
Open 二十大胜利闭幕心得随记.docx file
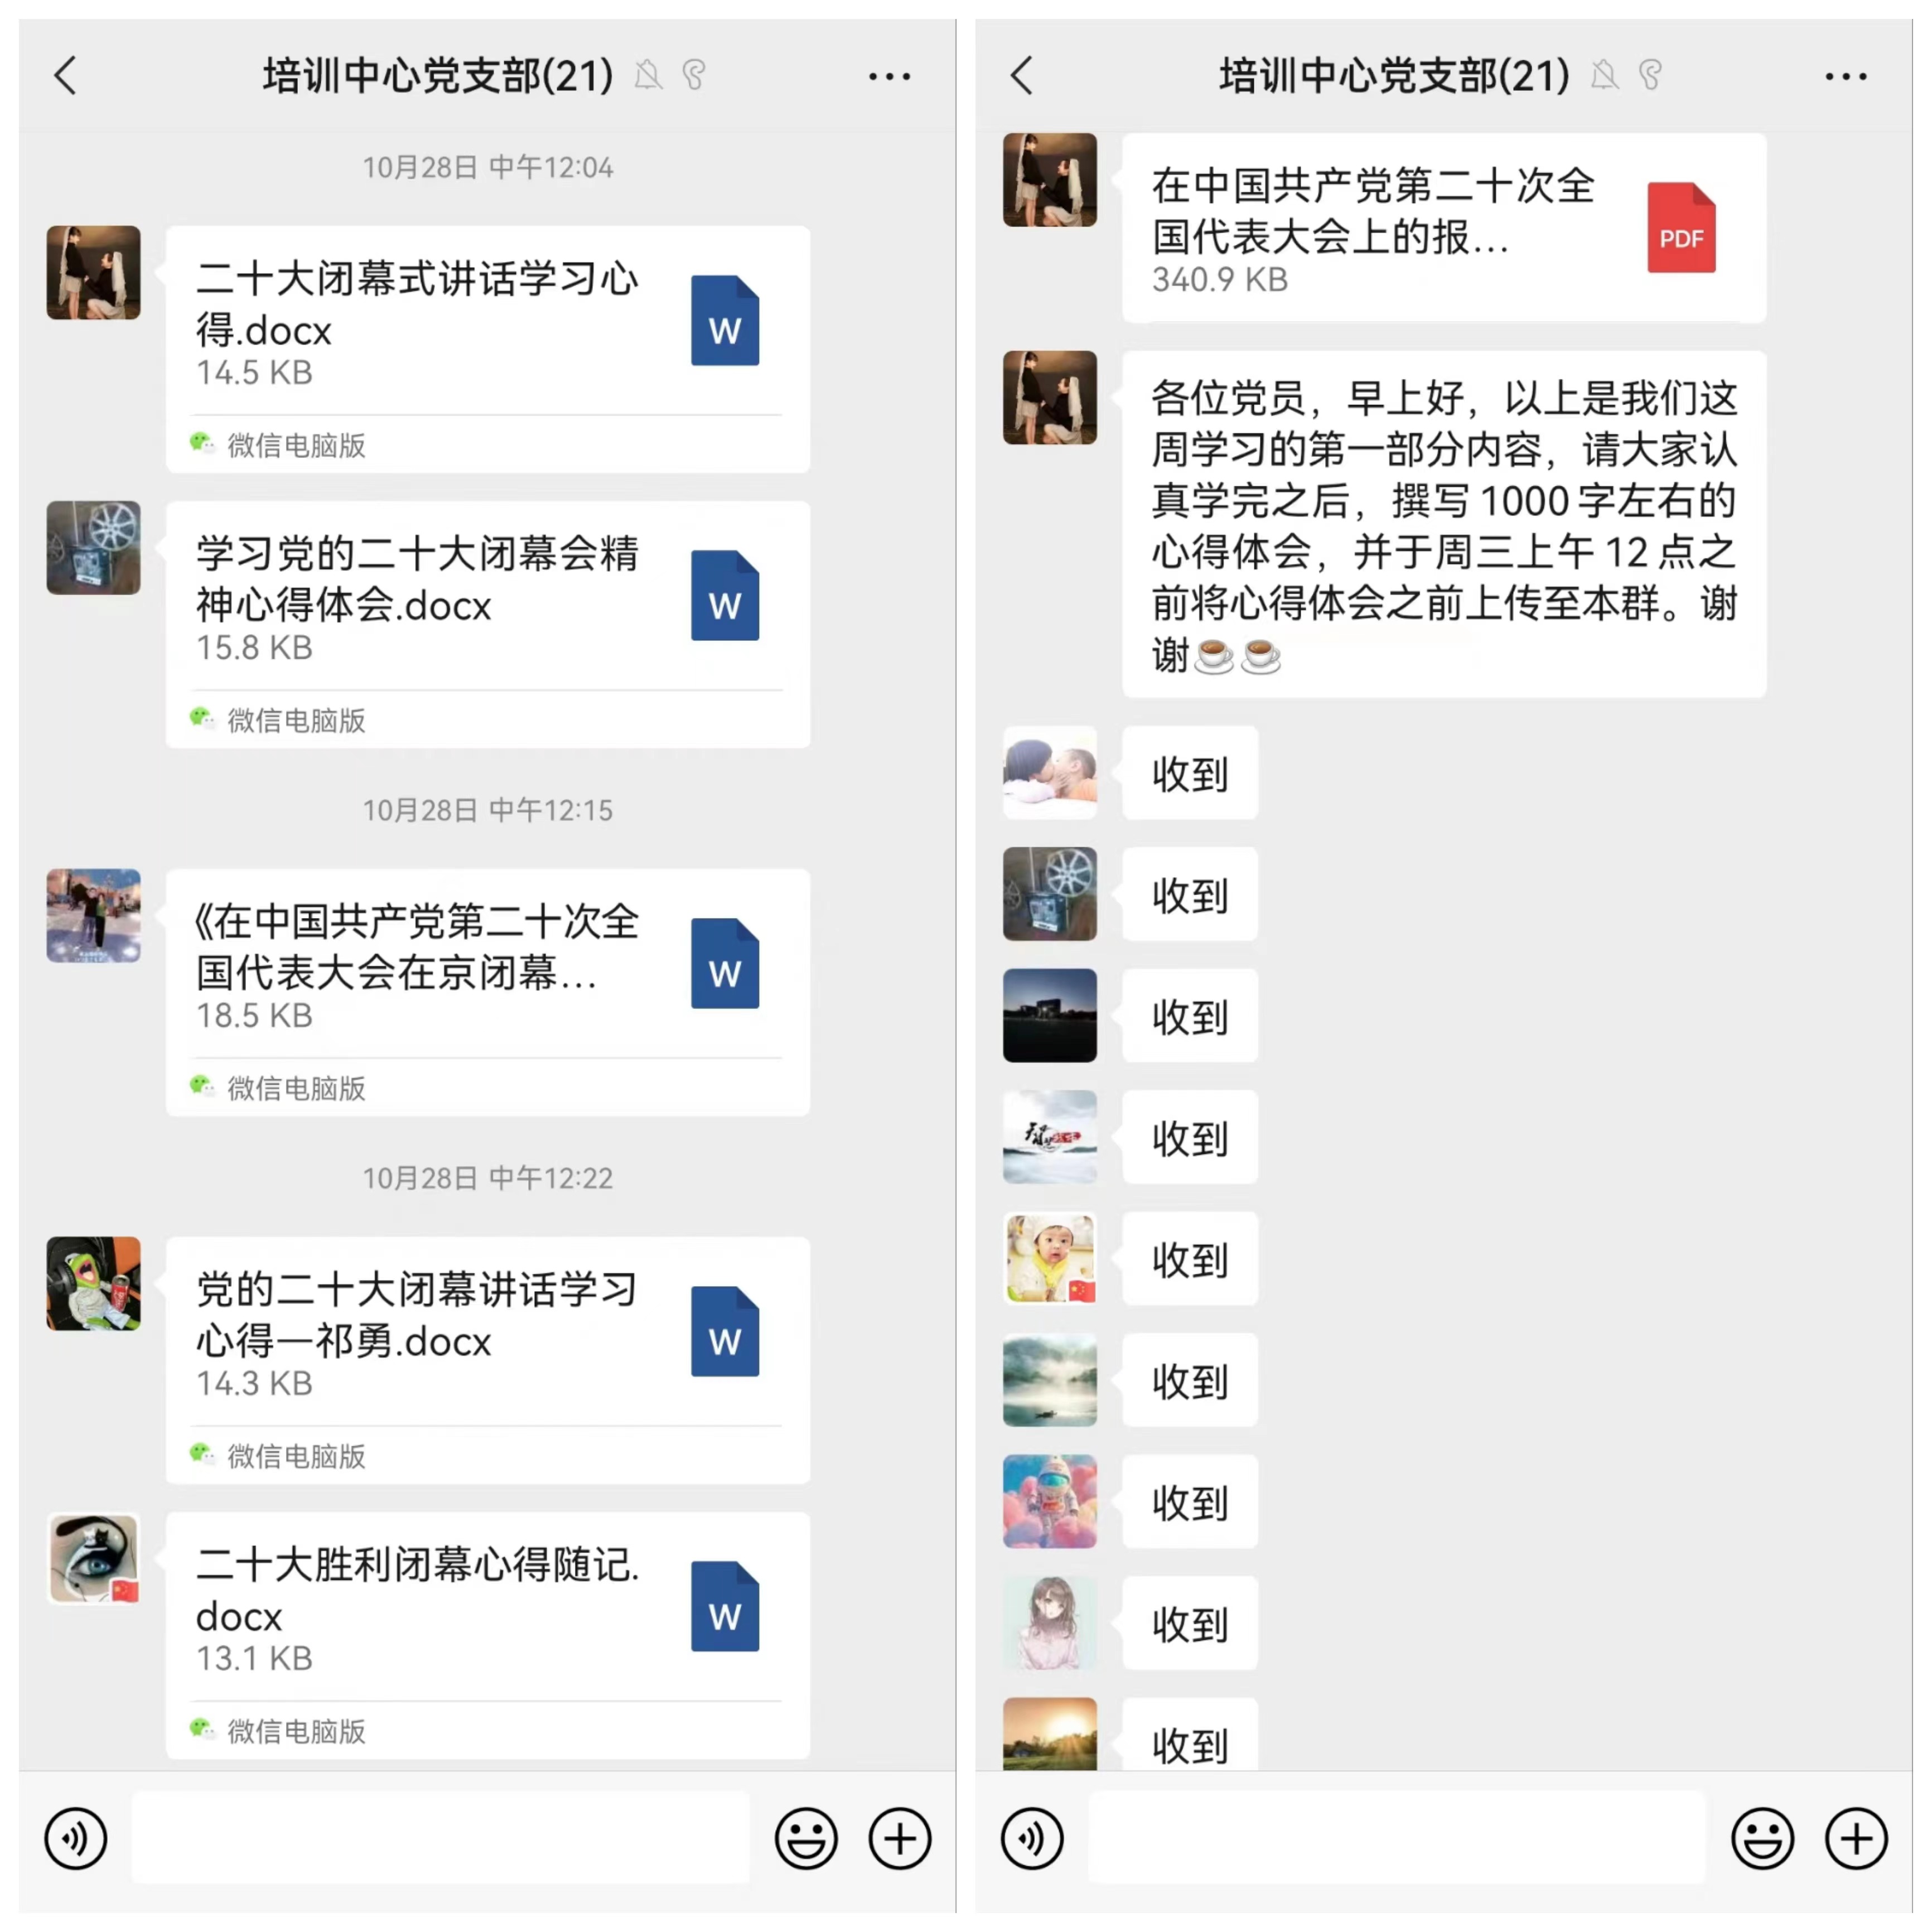pyautogui.click(x=488, y=1635)
